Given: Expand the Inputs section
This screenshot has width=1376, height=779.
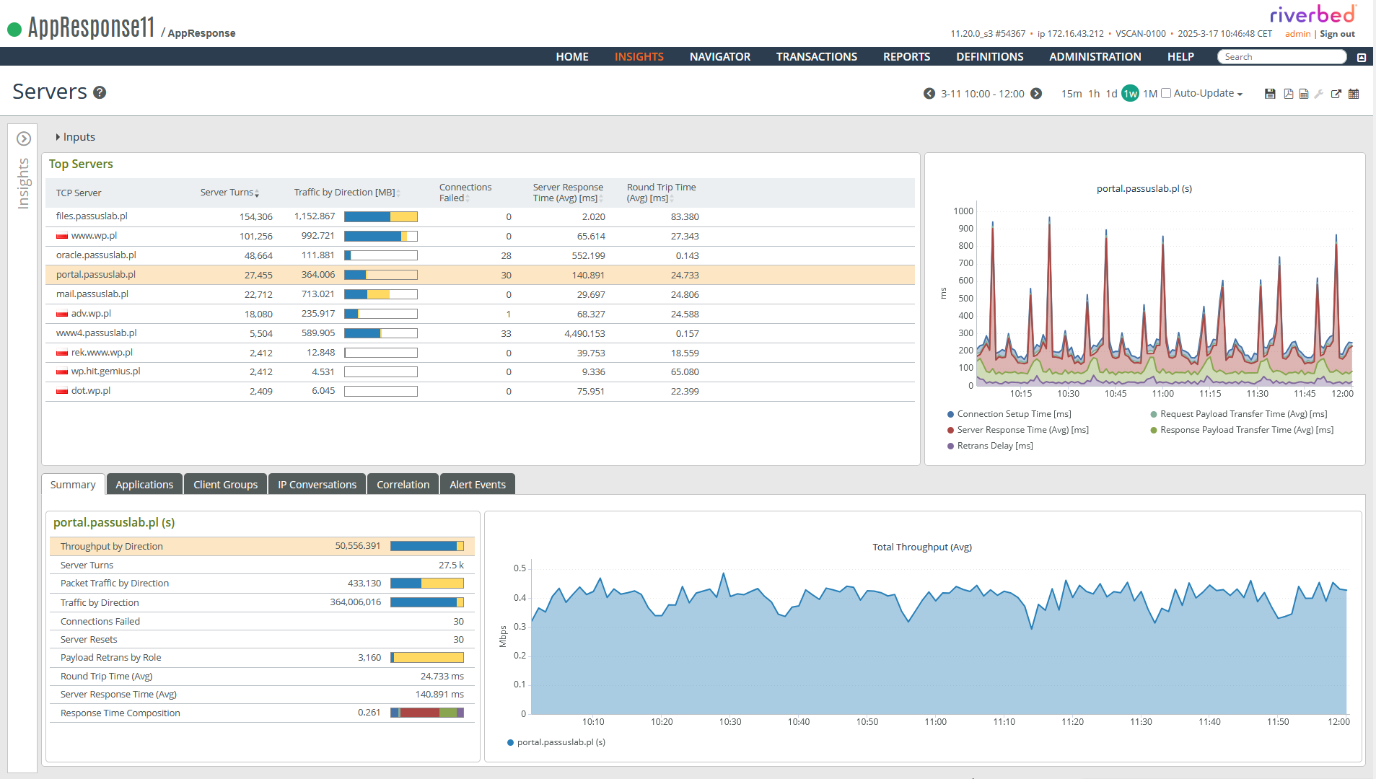Looking at the screenshot, I should 76,137.
